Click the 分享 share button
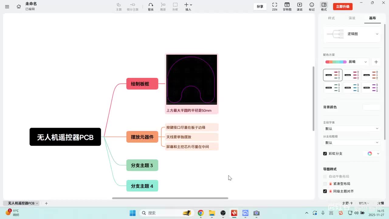The image size is (389, 219). (260, 6)
